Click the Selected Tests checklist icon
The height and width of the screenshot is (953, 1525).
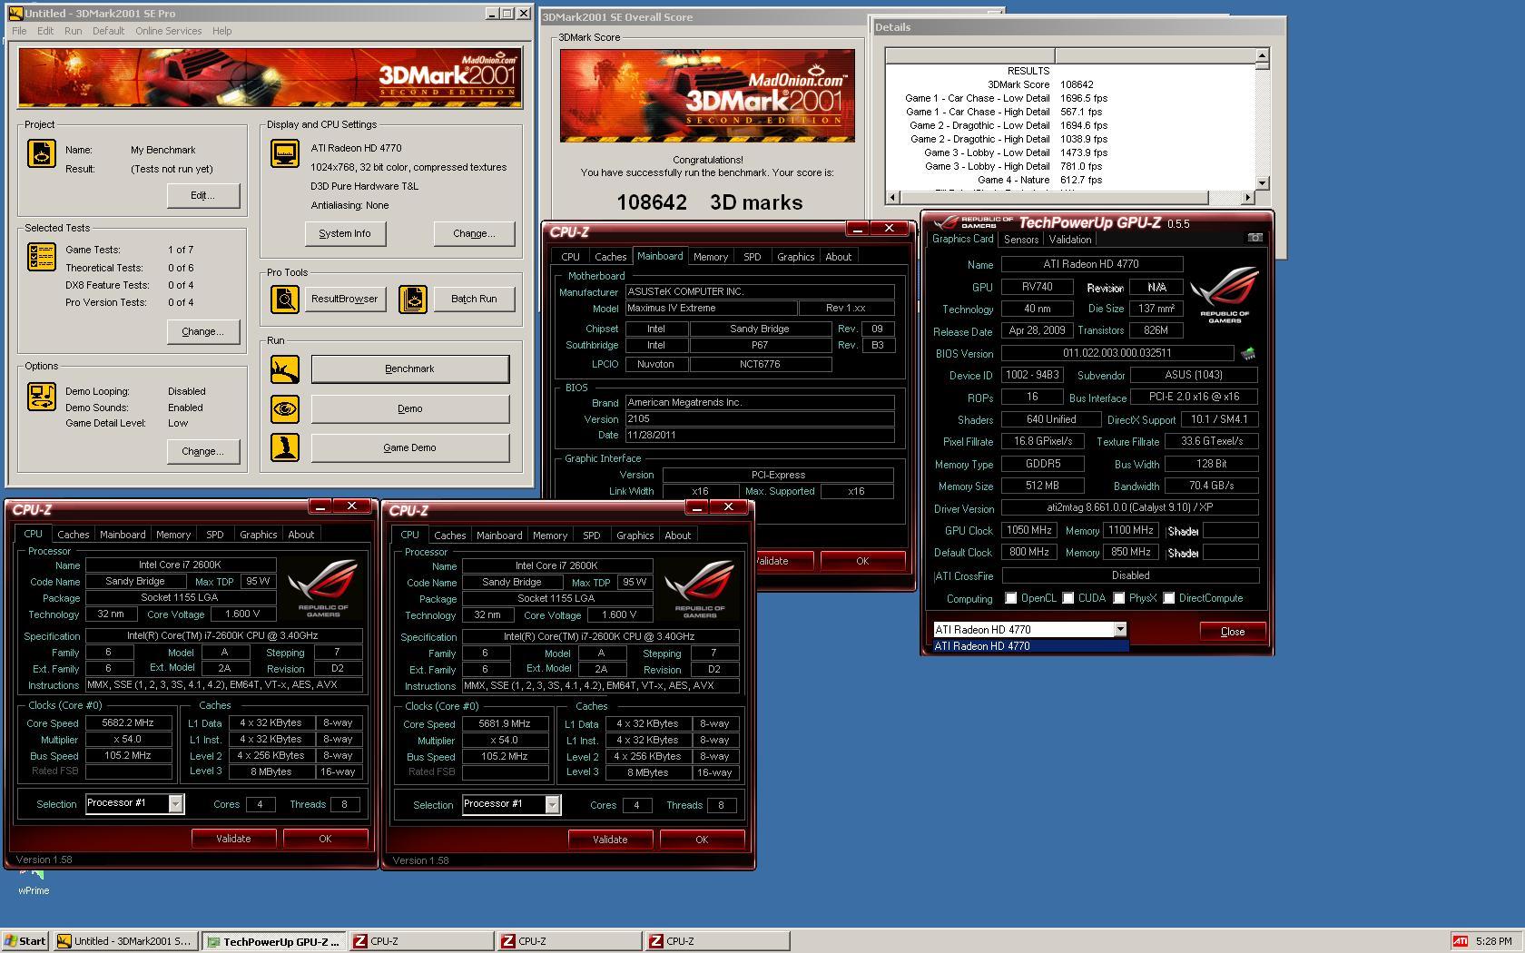[42, 257]
